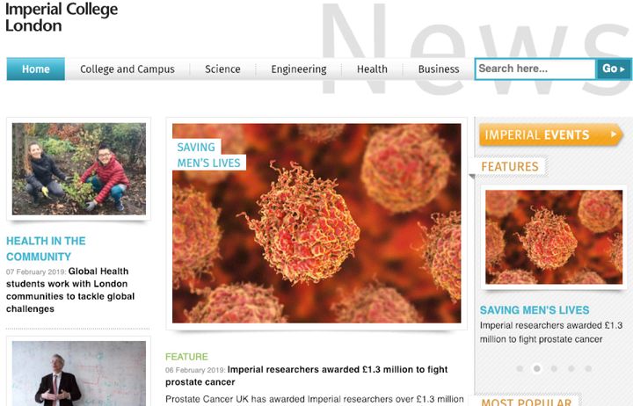Screen dimensions: 633x406
Task: Navigate to the Business section
Action: [439, 69]
